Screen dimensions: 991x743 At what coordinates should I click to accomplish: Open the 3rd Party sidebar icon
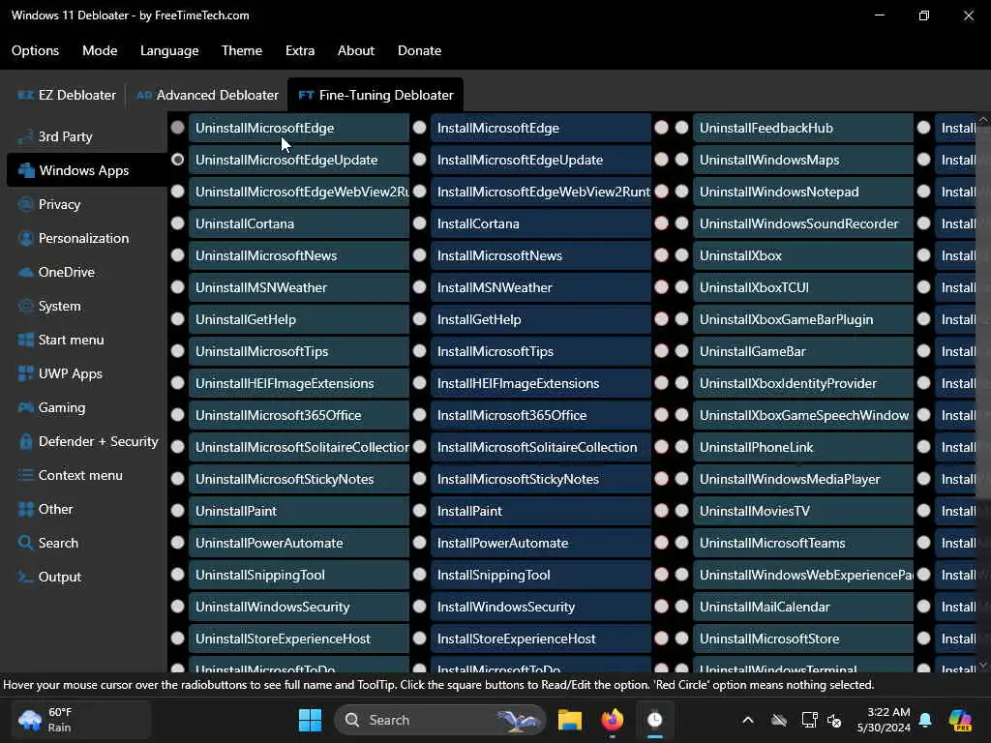coord(25,136)
